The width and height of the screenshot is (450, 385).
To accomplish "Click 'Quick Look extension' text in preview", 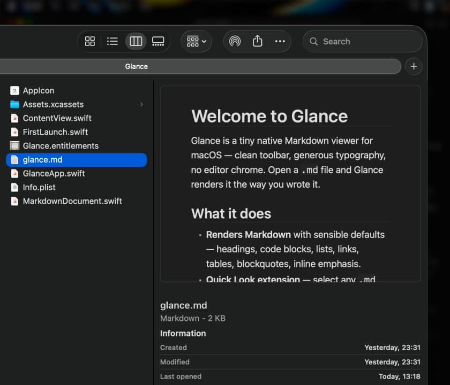I will click(253, 279).
